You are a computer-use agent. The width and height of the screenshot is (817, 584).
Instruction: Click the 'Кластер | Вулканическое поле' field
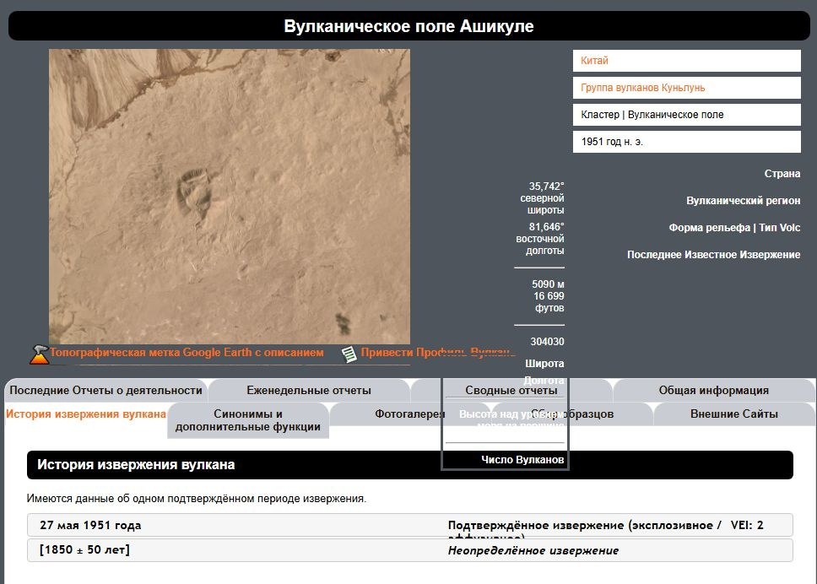pyautogui.click(x=686, y=115)
